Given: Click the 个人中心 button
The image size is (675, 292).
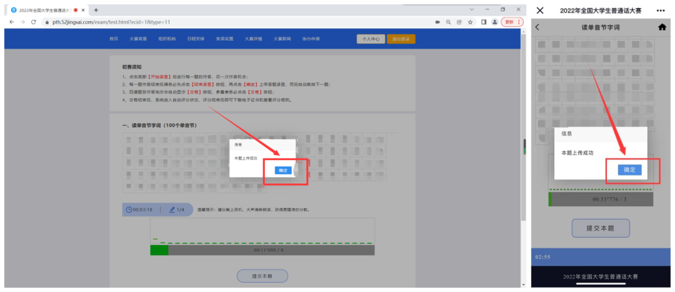Looking at the screenshot, I should (371, 39).
